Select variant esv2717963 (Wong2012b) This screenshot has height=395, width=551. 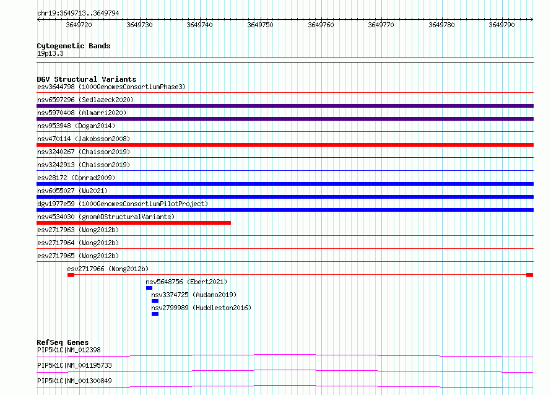78,230
